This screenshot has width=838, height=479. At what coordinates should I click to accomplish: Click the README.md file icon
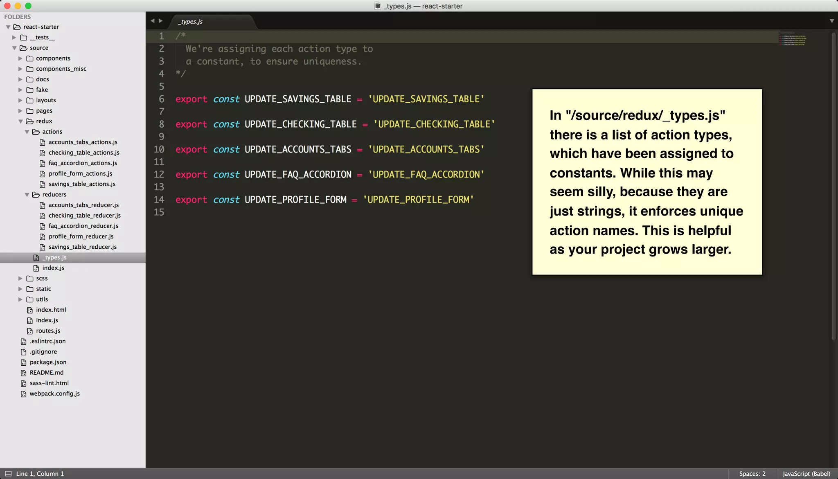pyautogui.click(x=23, y=373)
